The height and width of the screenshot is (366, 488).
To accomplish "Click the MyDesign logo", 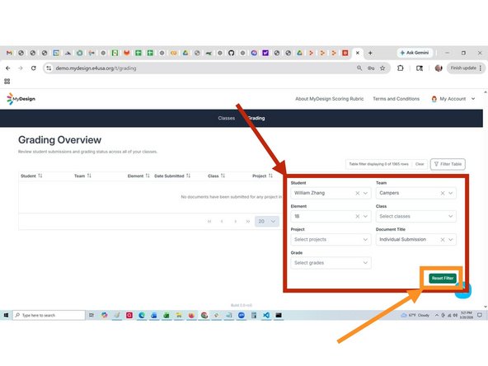I will coord(21,99).
